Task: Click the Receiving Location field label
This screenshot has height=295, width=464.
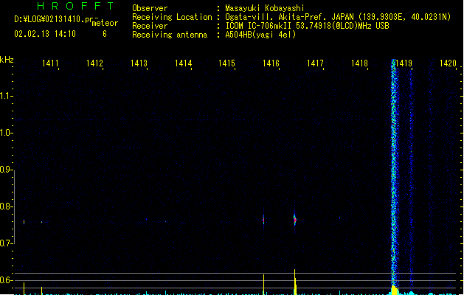Action: 172,17
